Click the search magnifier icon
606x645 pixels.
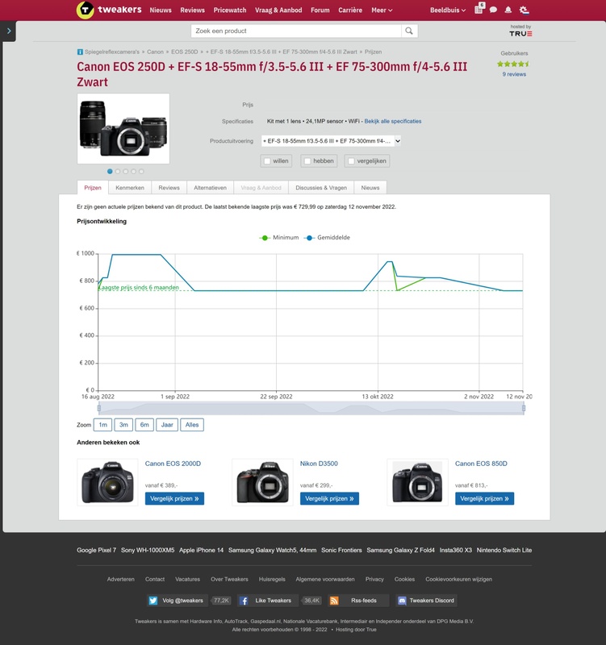point(409,31)
